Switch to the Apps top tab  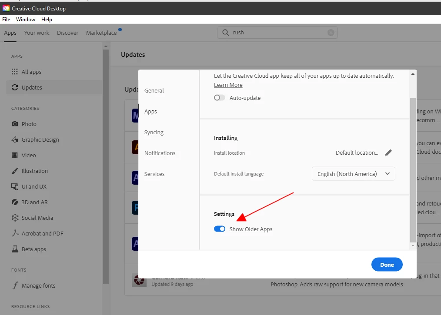coord(10,33)
